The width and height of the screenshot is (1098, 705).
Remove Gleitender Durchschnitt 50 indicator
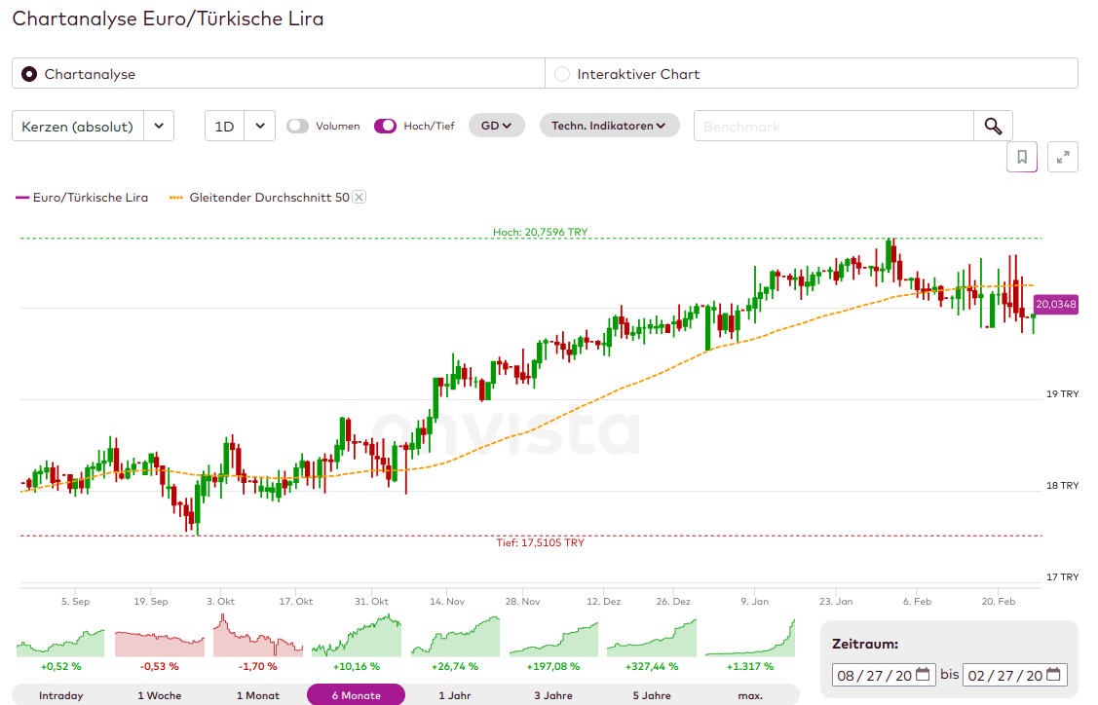[359, 198]
